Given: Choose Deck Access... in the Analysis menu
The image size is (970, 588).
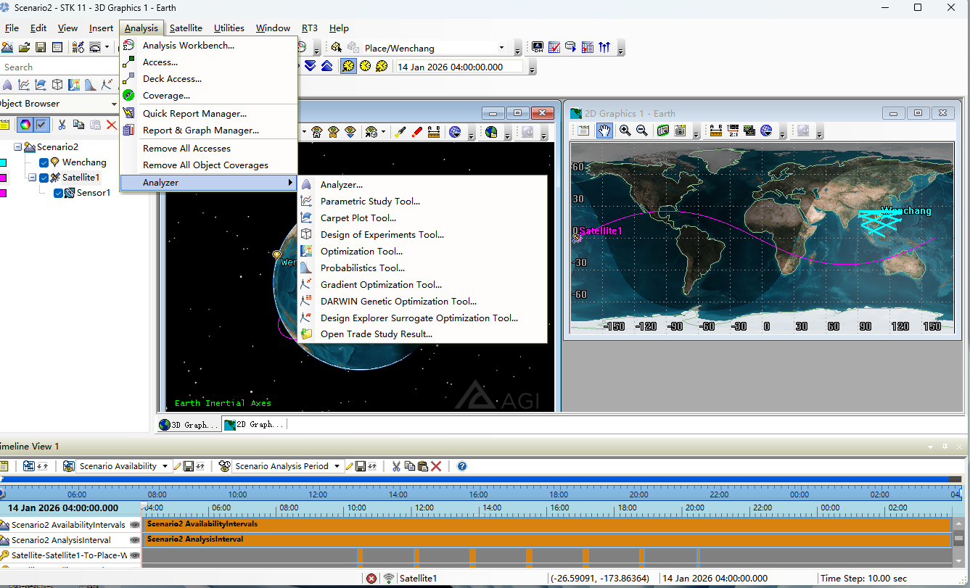Looking at the screenshot, I should (209, 78).
